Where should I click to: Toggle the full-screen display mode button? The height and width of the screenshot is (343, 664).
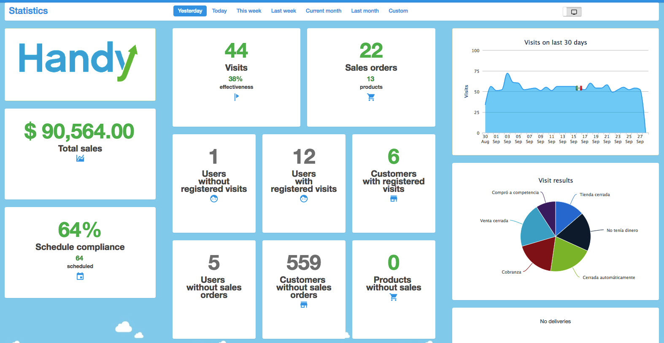point(572,12)
